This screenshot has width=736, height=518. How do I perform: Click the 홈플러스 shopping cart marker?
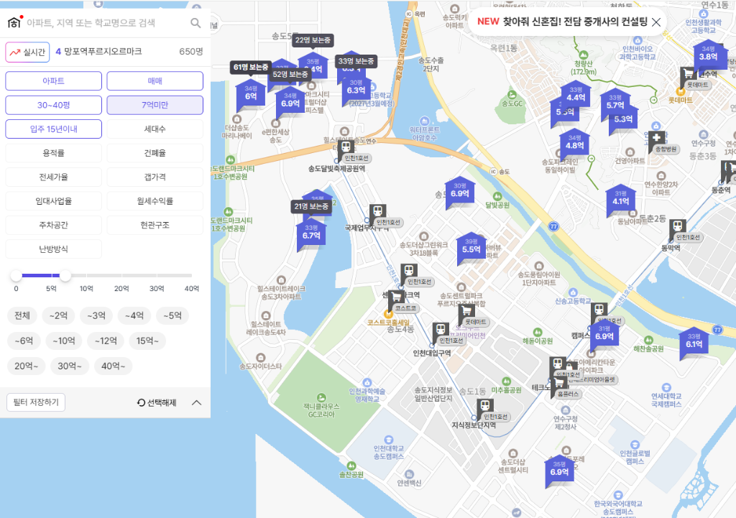coord(558,384)
